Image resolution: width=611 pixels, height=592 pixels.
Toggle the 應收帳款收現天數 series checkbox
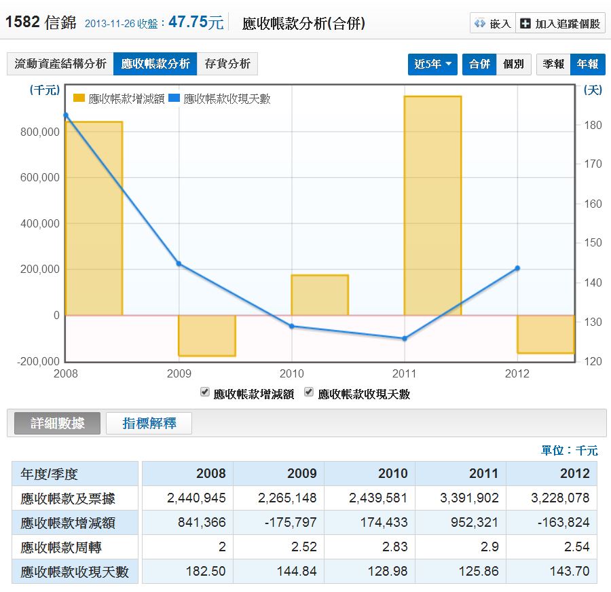point(309,393)
